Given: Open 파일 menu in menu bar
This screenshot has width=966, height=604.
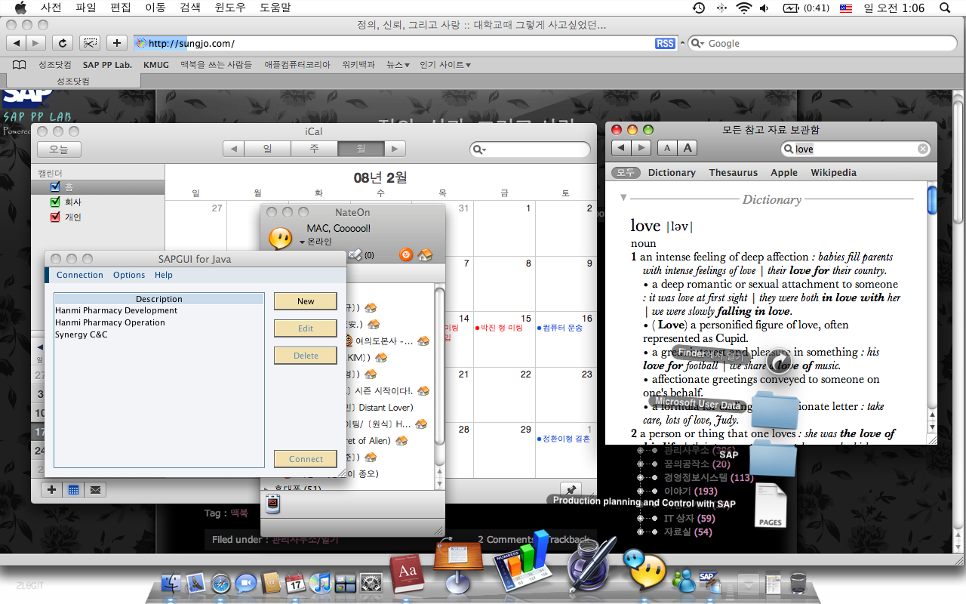Looking at the screenshot, I should click(x=86, y=8).
